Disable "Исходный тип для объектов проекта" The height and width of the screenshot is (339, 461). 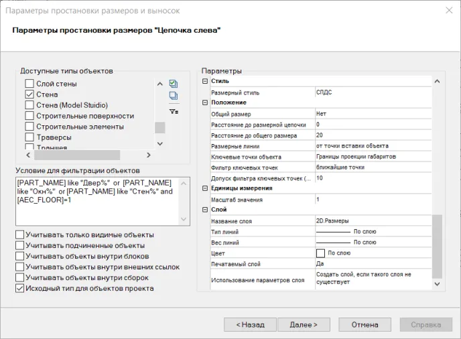click(x=19, y=289)
